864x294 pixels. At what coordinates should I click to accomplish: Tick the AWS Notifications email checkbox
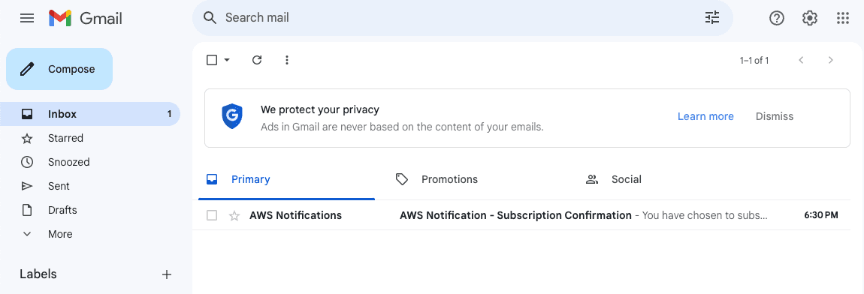pos(212,215)
